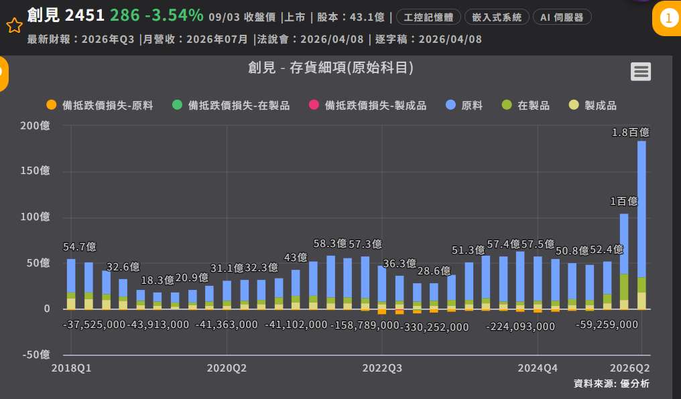Hide the 在製品 series in legend
The height and width of the screenshot is (399, 681).
(x=525, y=105)
